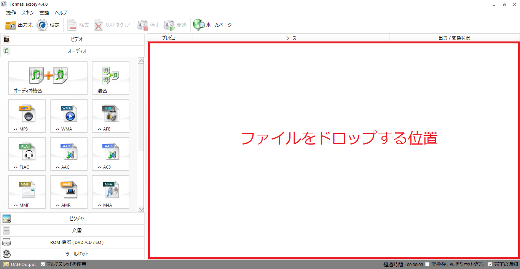Expand the ROM 機器 (DVD /CD /ISO) panel
The height and width of the screenshot is (269, 520).
72,242
